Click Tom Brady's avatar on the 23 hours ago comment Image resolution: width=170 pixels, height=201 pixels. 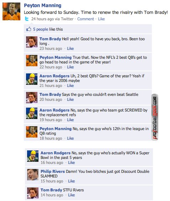pos(32,42)
